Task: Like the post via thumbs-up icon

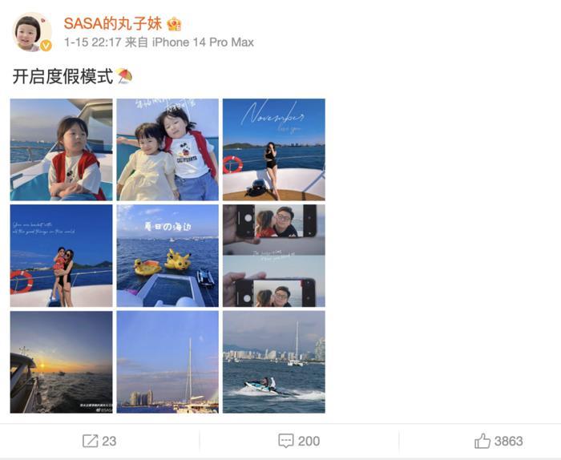Action: (x=482, y=440)
